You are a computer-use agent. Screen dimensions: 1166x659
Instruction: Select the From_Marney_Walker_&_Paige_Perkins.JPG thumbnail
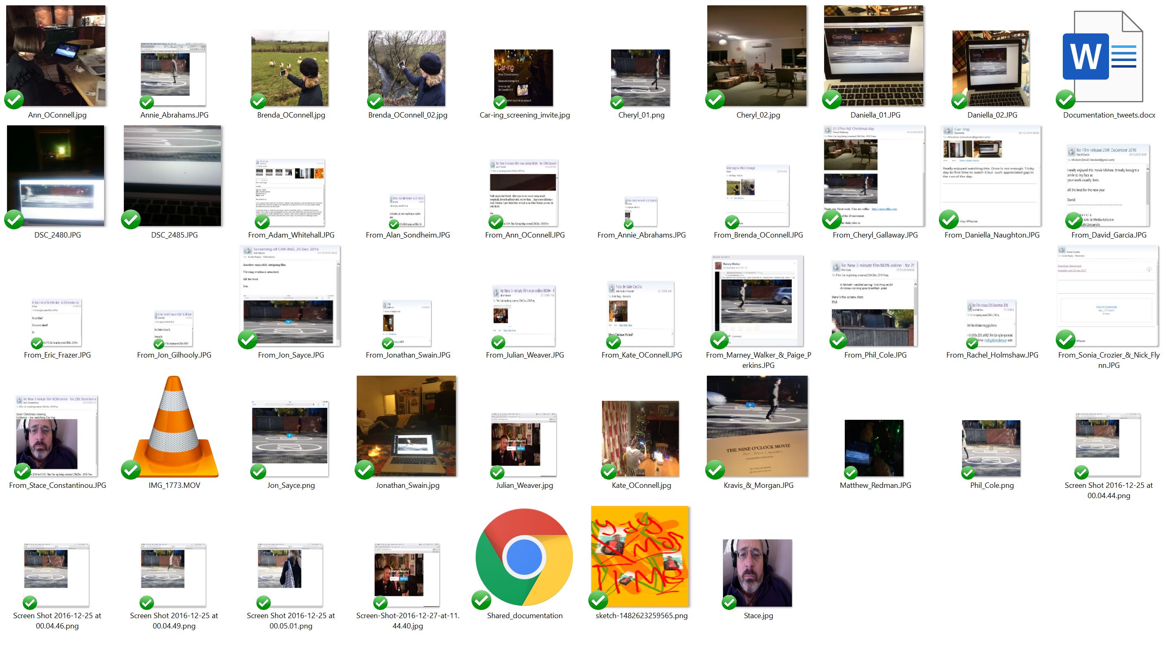[758, 301]
